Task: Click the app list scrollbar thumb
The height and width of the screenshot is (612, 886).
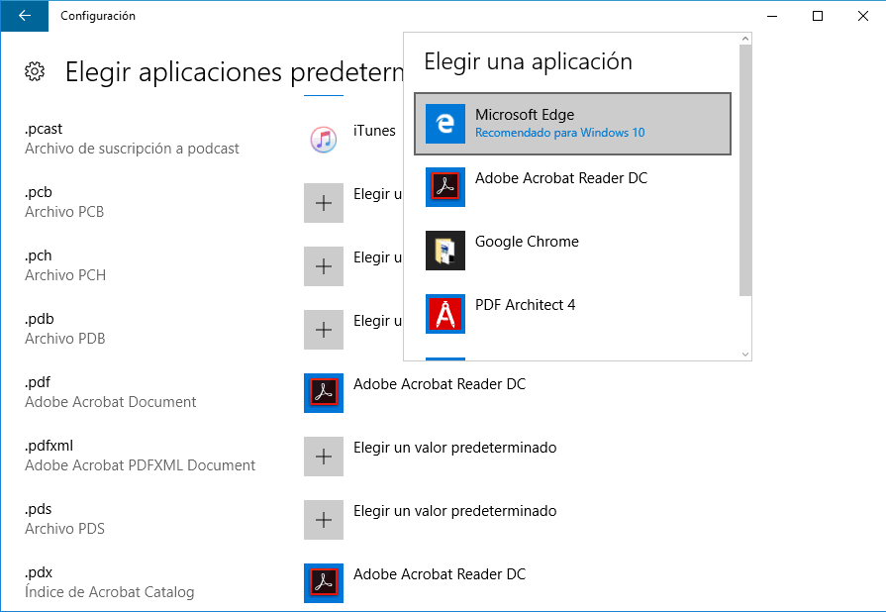Action: pyautogui.click(x=745, y=168)
